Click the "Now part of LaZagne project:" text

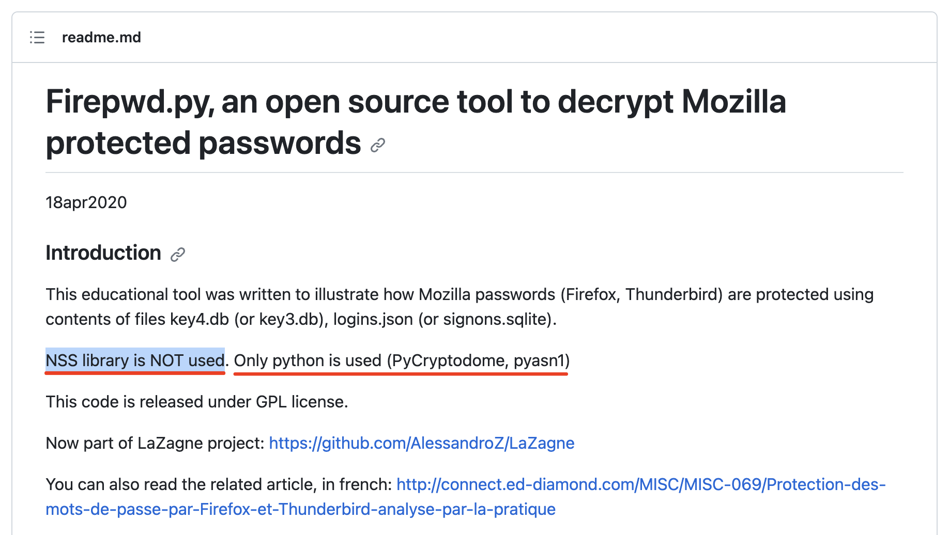[155, 443]
